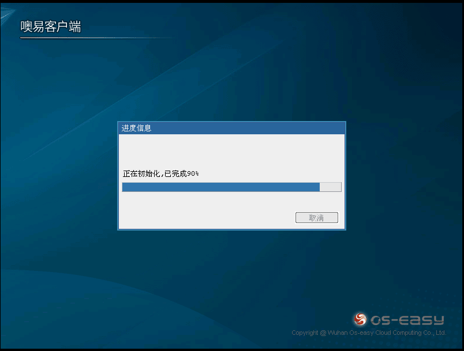This screenshot has height=351, width=464.
Task: Click the filled blue part of progress bar
Action: pos(220,187)
